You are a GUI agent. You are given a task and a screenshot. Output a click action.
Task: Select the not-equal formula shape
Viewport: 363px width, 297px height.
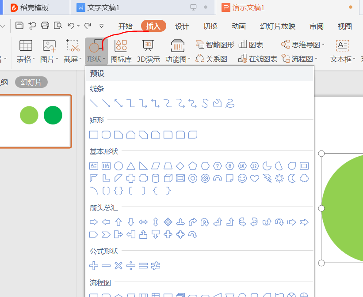click(x=156, y=266)
